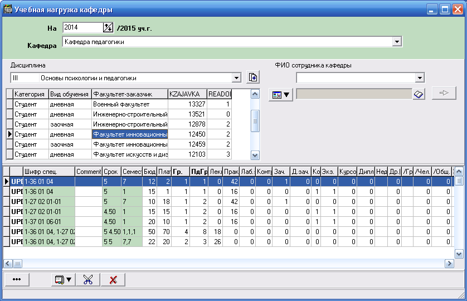Expand the Кафедра dropdown list
Image resolution: width=467 pixels, height=301 pixels.
(397, 42)
